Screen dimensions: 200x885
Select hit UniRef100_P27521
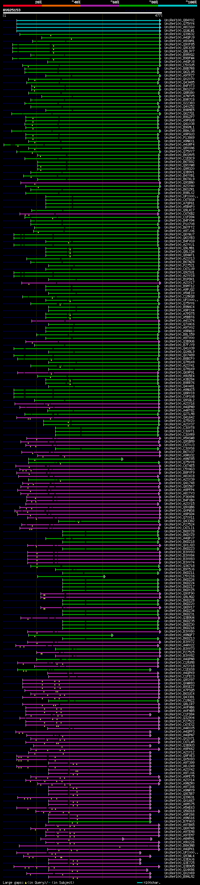point(179,266)
